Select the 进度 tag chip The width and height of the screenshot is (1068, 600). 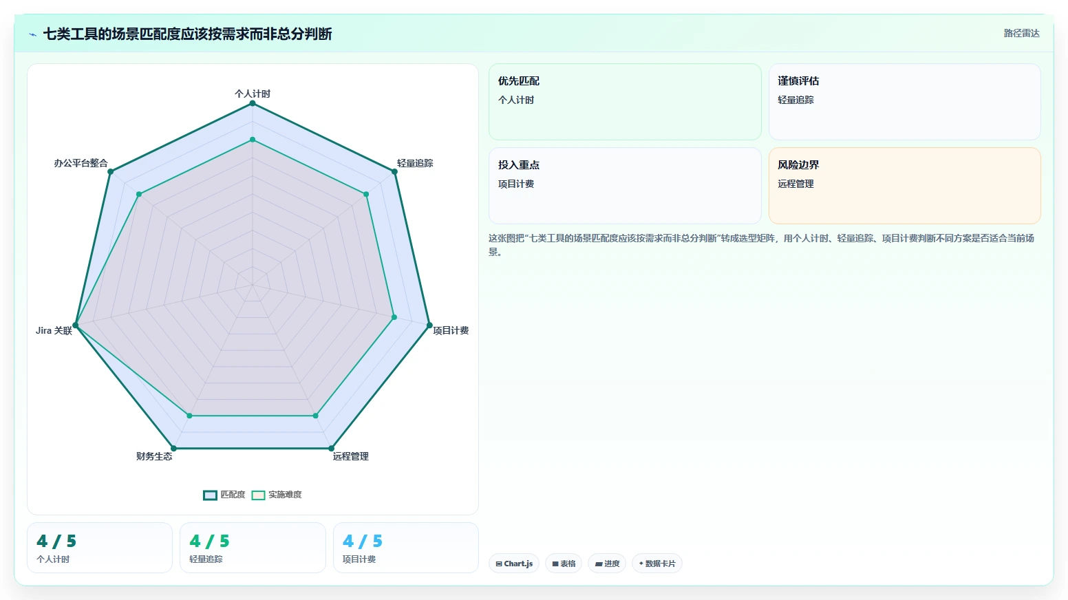click(607, 564)
